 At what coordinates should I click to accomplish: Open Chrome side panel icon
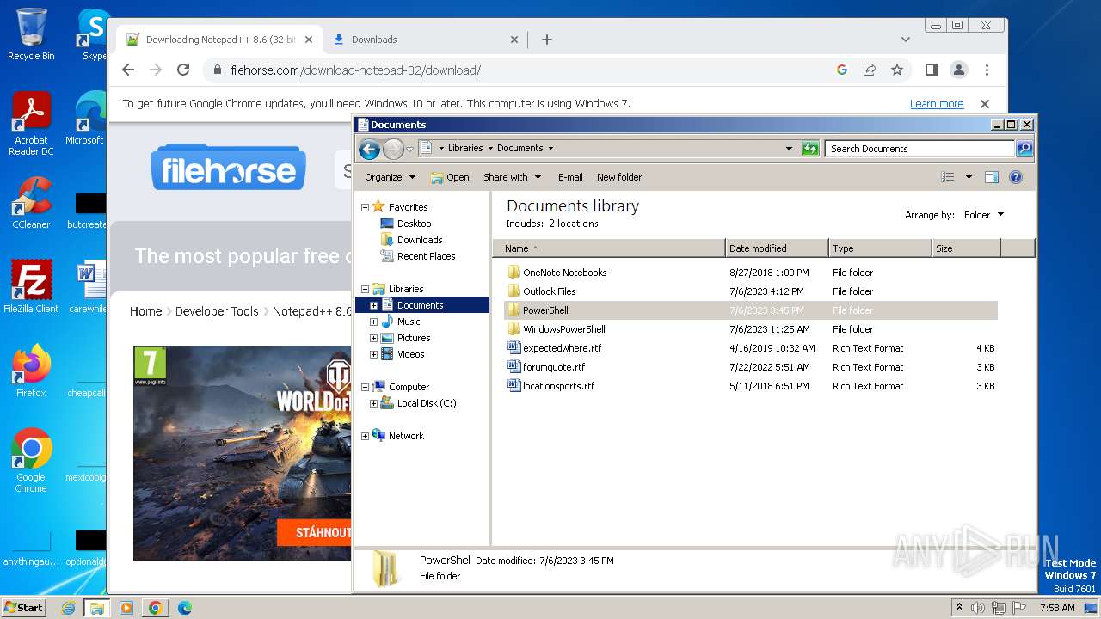click(931, 70)
